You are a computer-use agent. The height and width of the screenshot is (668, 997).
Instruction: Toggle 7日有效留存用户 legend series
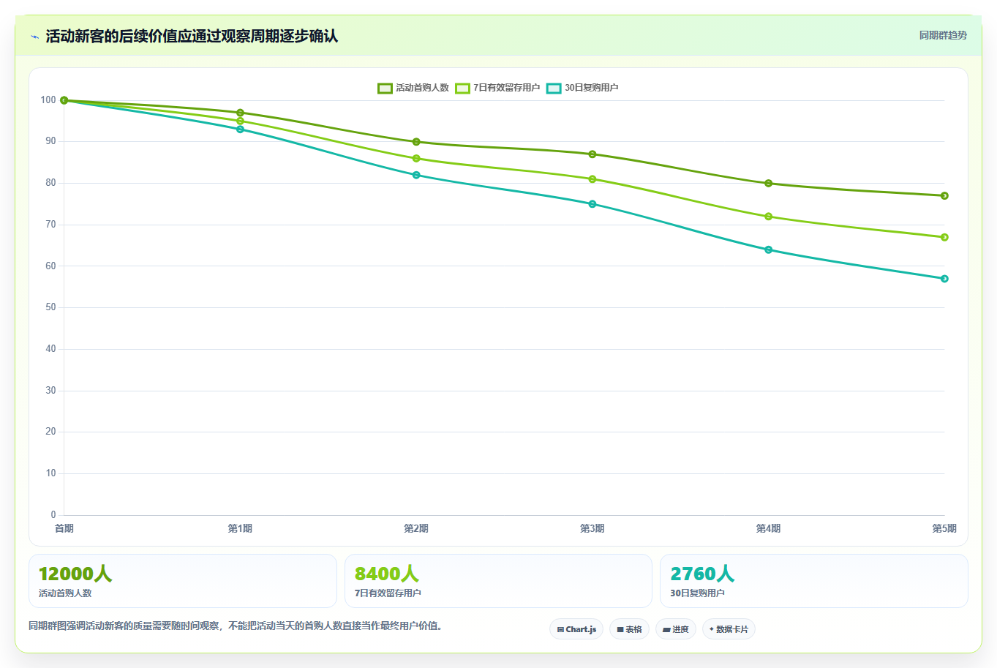pos(497,88)
